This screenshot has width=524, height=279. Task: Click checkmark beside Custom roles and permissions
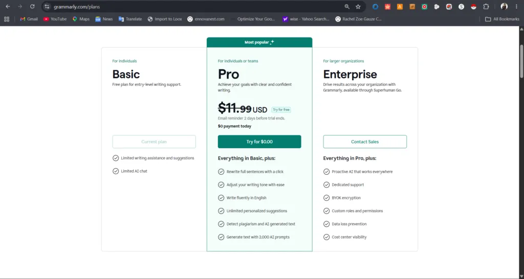click(x=326, y=211)
